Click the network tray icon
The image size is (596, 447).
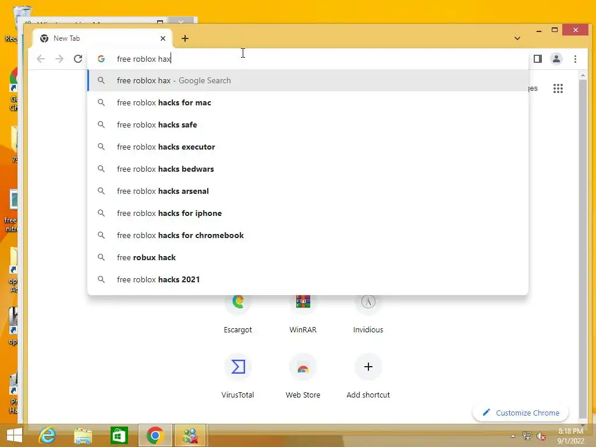pos(527,436)
